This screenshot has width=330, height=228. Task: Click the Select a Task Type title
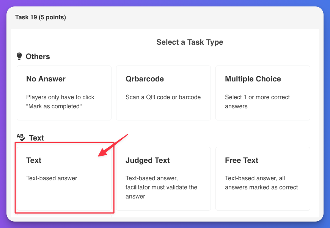pyautogui.click(x=190, y=42)
